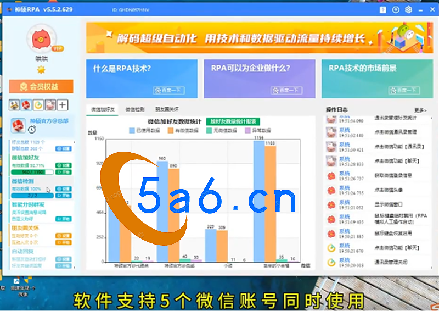This screenshot has width=439, height=311.
Task: Toggle 已使用数据 legend series in chart
Action: (x=145, y=131)
